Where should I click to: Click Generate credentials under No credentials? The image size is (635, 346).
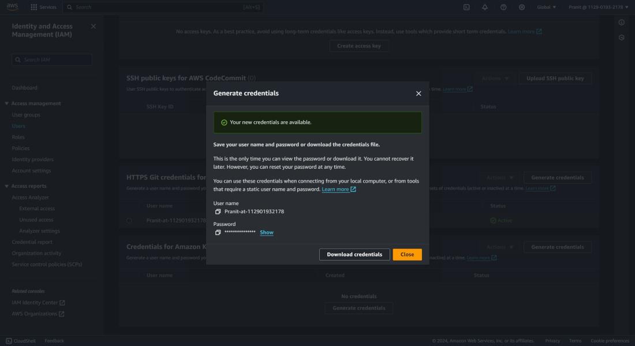coord(359,308)
